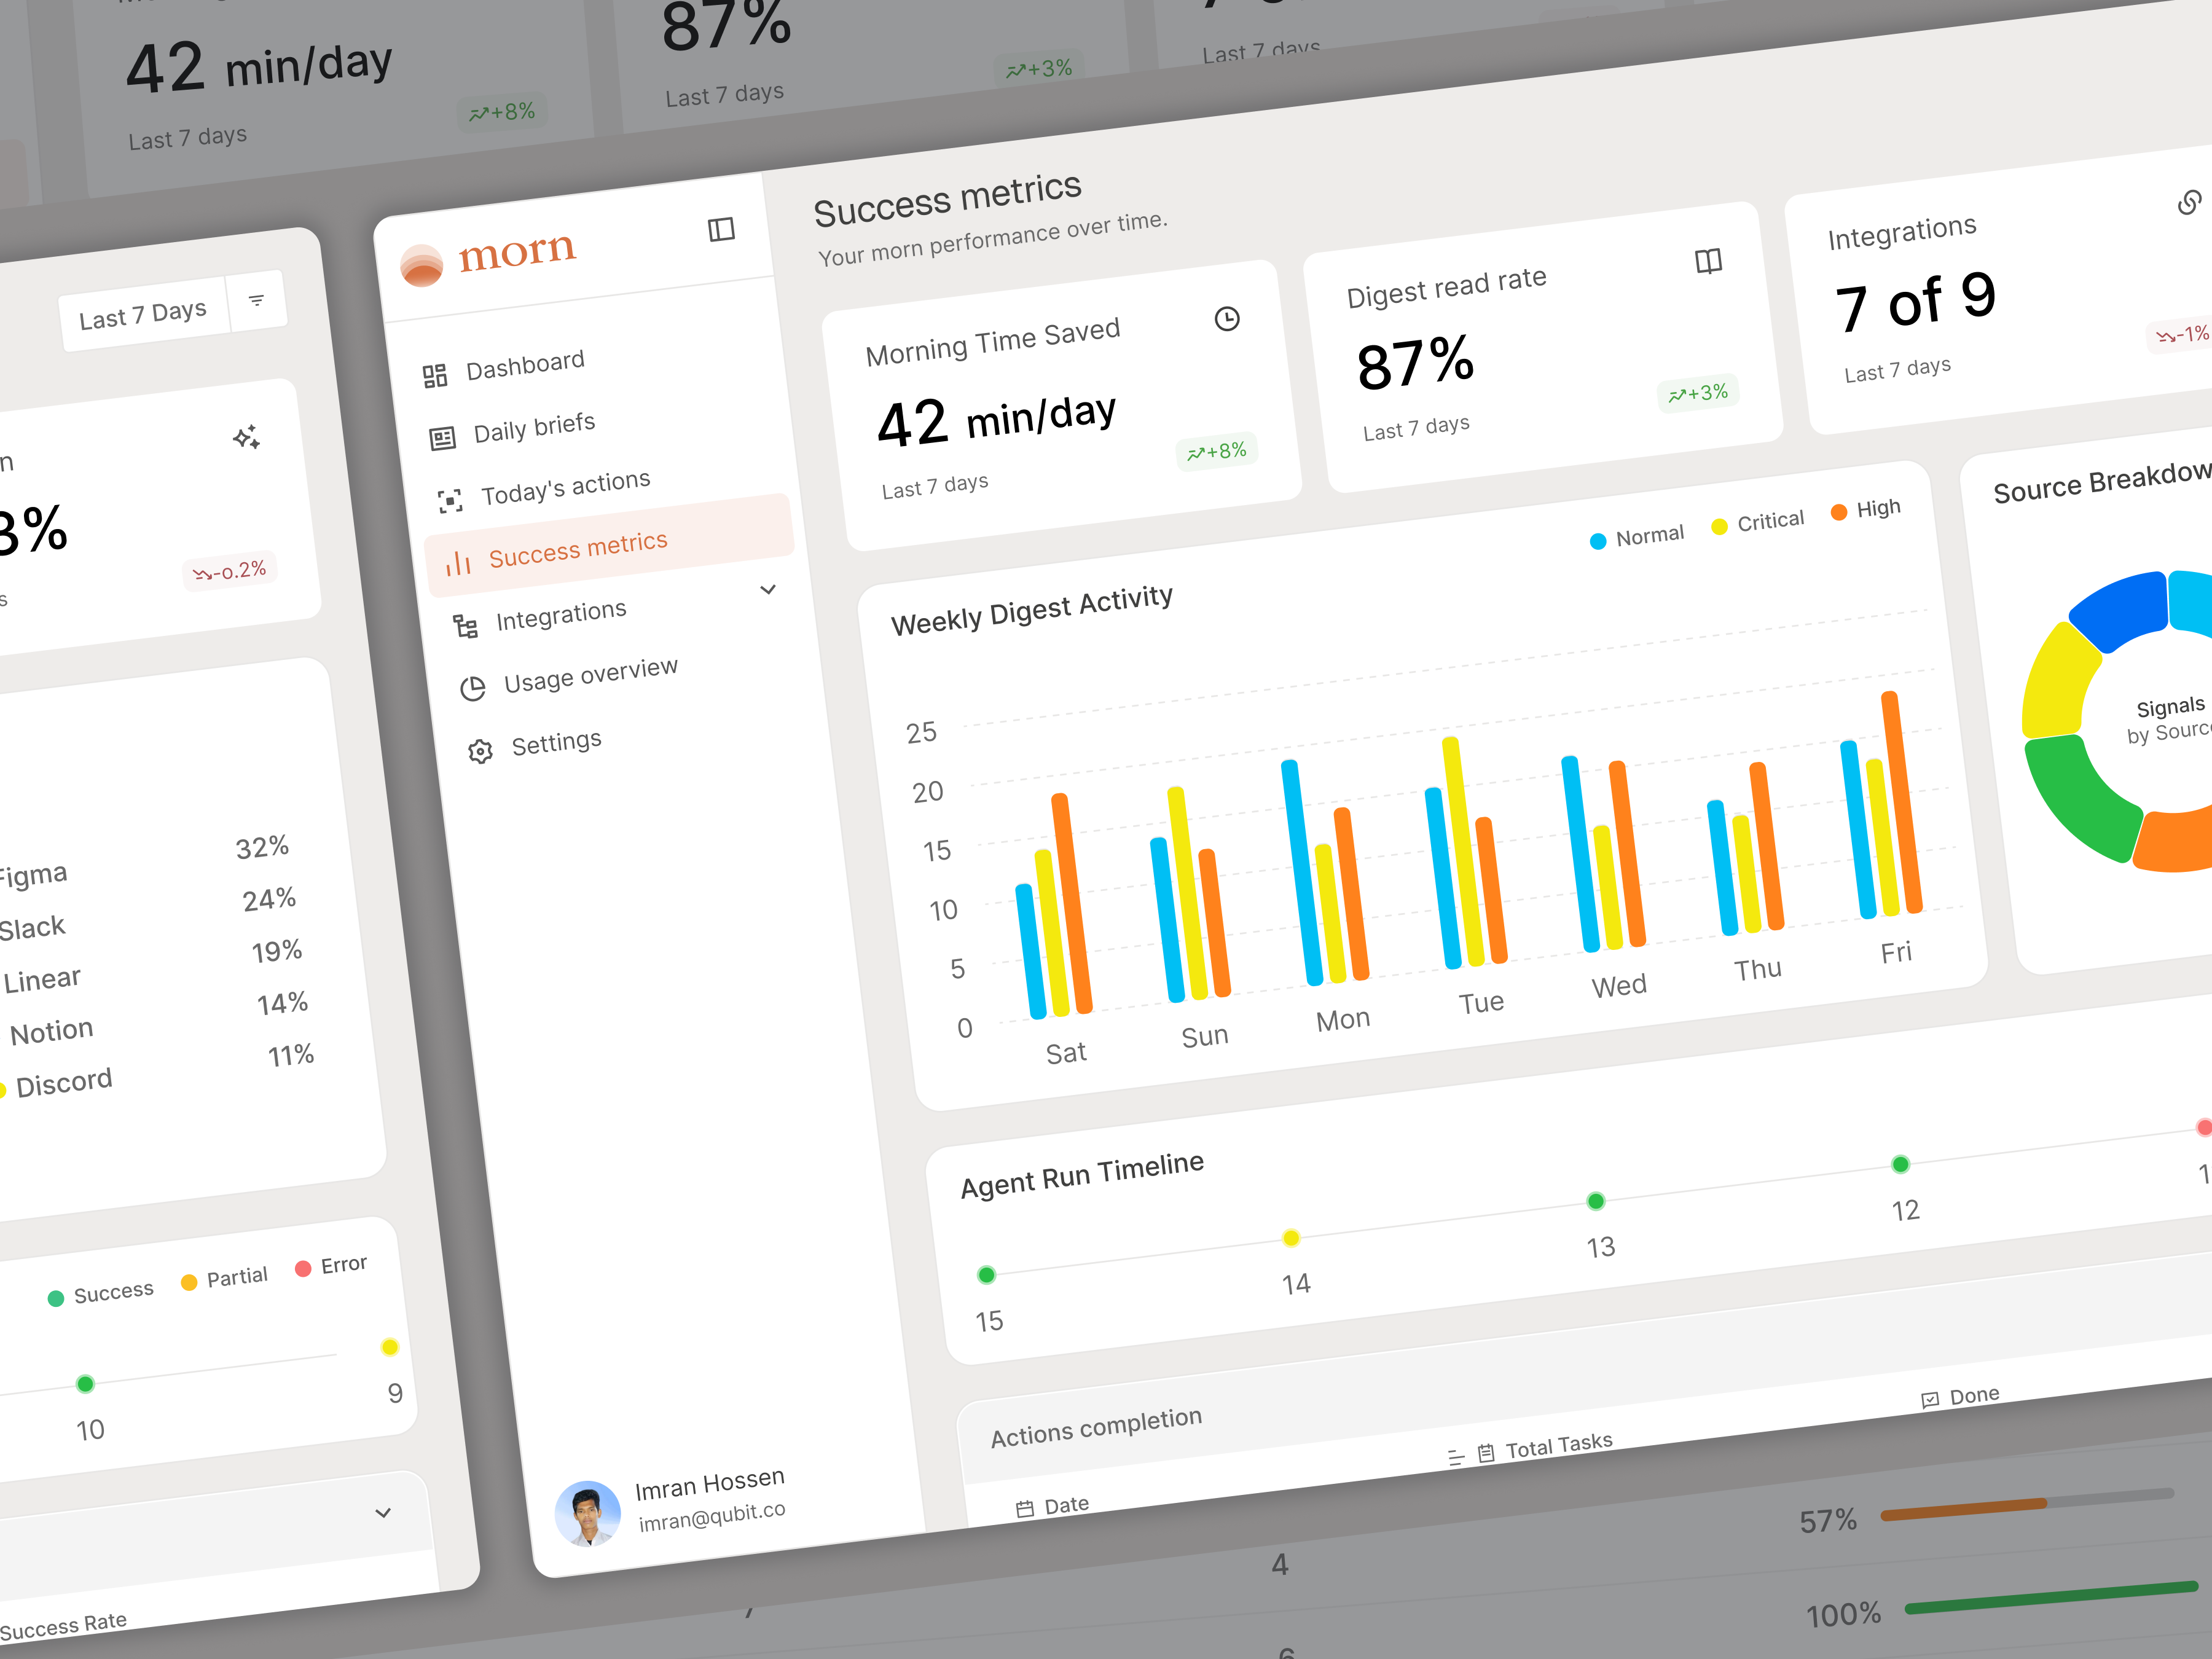The width and height of the screenshot is (2212, 1659).
Task: Click link icon on Integrations card
Action: 2189,203
